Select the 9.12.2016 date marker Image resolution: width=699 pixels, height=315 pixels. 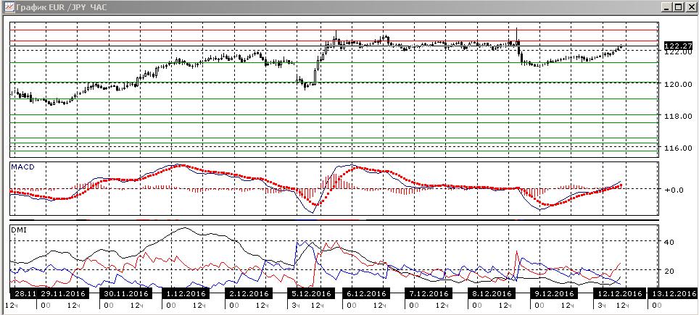[x=553, y=294]
